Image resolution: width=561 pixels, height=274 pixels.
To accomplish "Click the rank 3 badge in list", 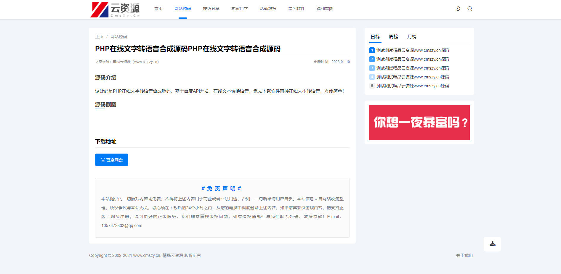I will point(372,68).
